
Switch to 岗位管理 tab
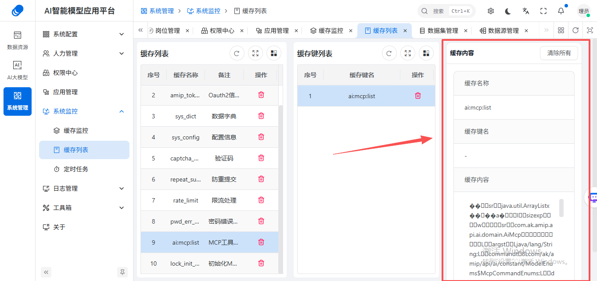(x=167, y=31)
